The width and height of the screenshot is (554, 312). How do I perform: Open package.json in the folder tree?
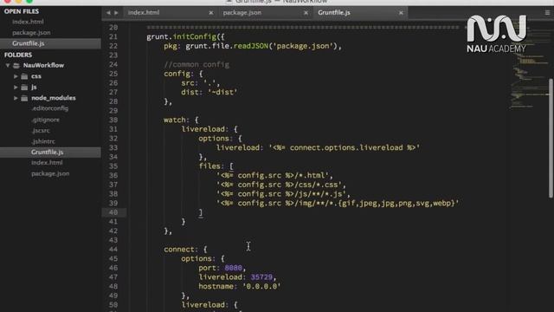(50, 173)
